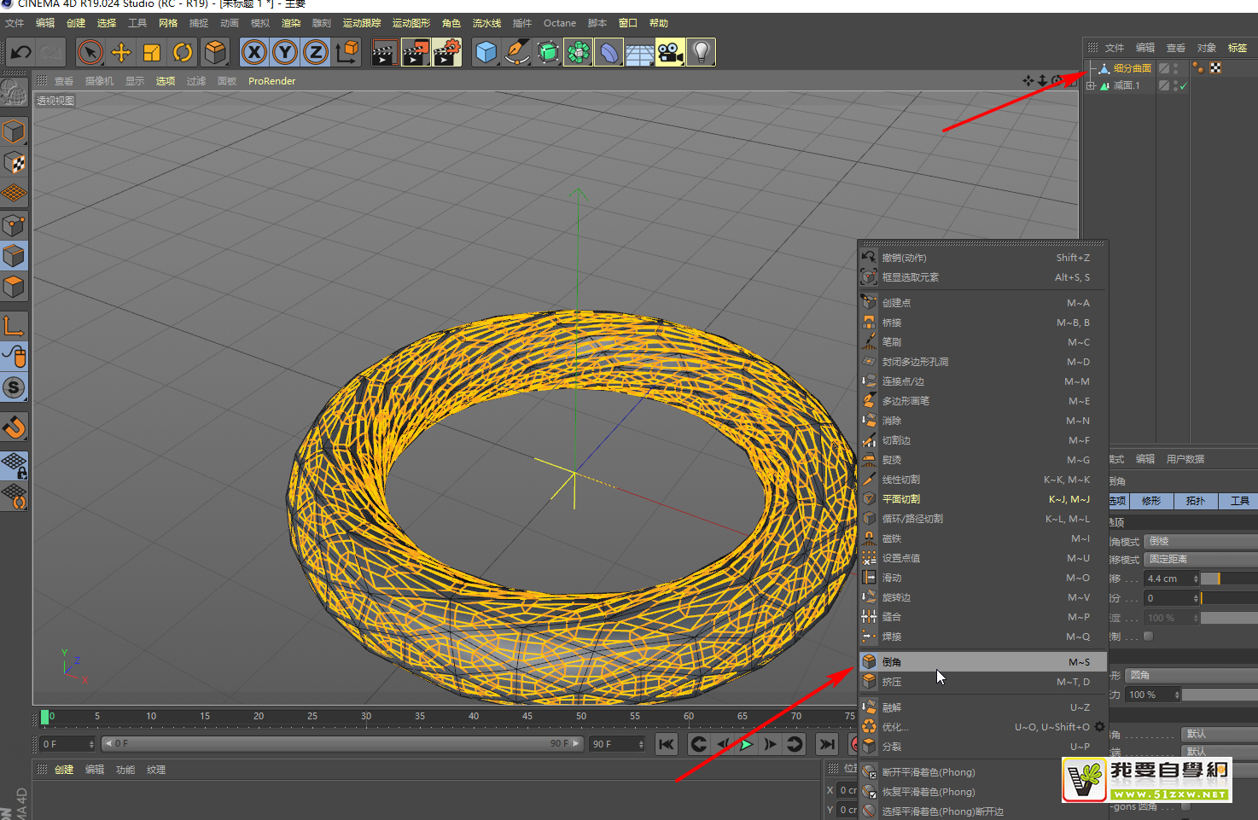
Task: Click the Undo arrow icon
Action: [x=20, y=53]
